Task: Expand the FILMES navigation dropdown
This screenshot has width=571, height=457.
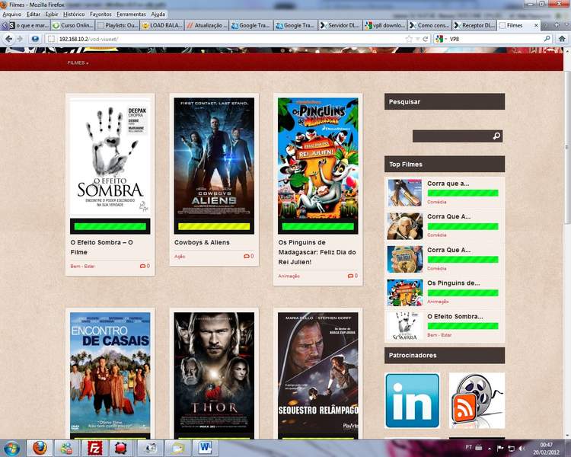Action: (x=78, y=62)
